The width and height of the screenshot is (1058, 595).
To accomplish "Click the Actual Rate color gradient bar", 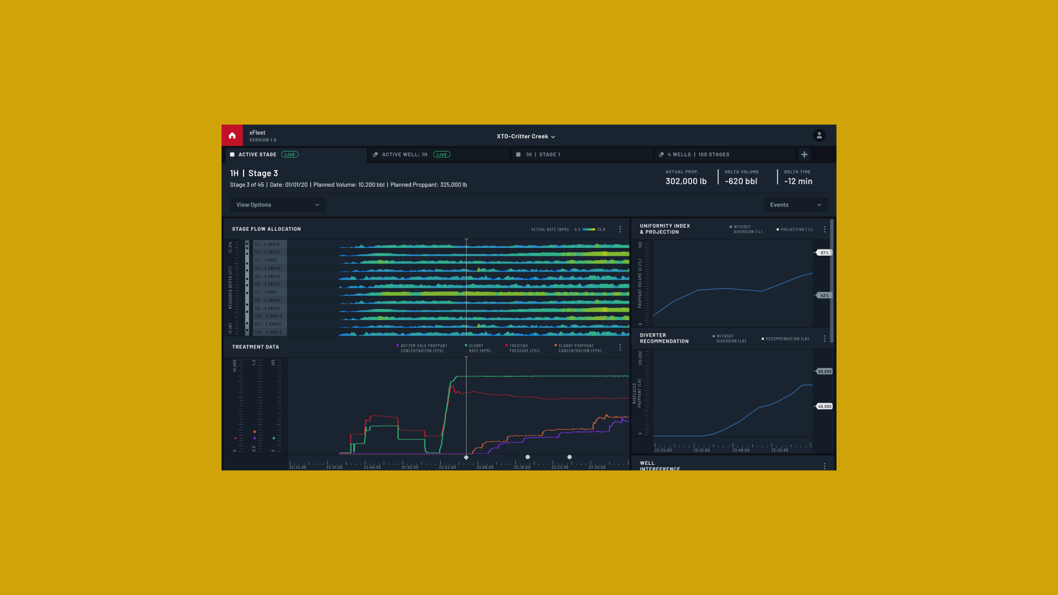I will click(x=589, y=230).
